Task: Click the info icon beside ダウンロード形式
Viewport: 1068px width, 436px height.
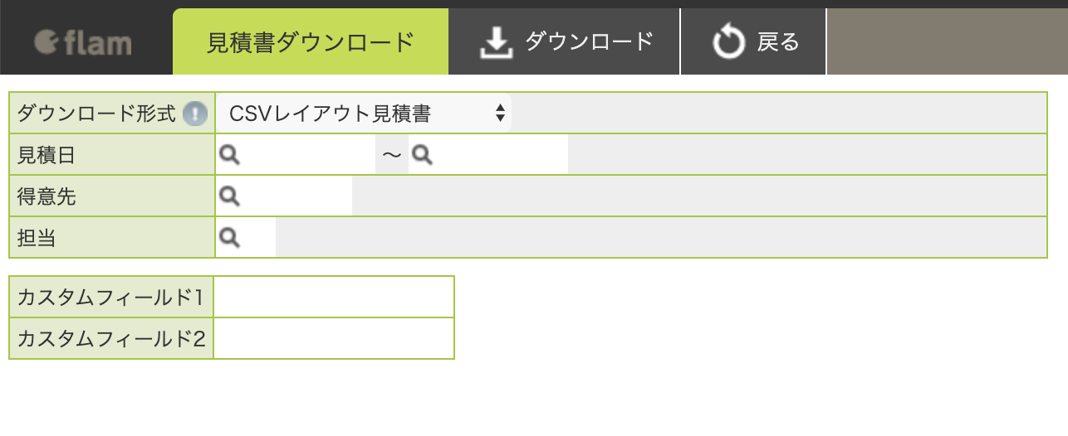Action: tap(194, 114)
